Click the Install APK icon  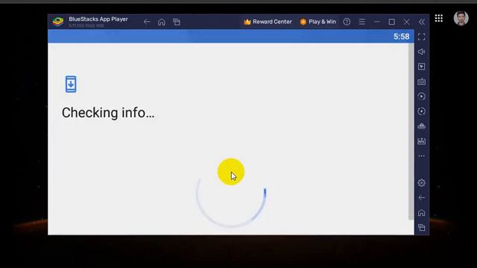tap(422, 141)
